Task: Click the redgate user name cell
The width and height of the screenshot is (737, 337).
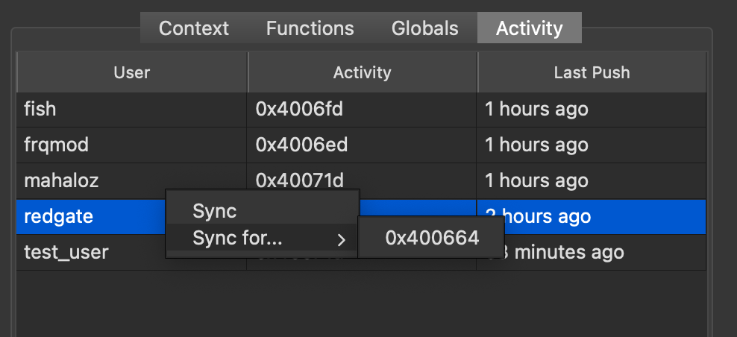Action: tap(58, 216)
